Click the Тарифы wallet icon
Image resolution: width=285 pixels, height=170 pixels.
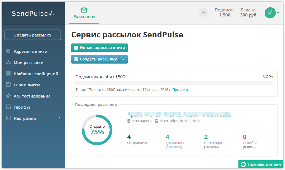pos(8,107)
